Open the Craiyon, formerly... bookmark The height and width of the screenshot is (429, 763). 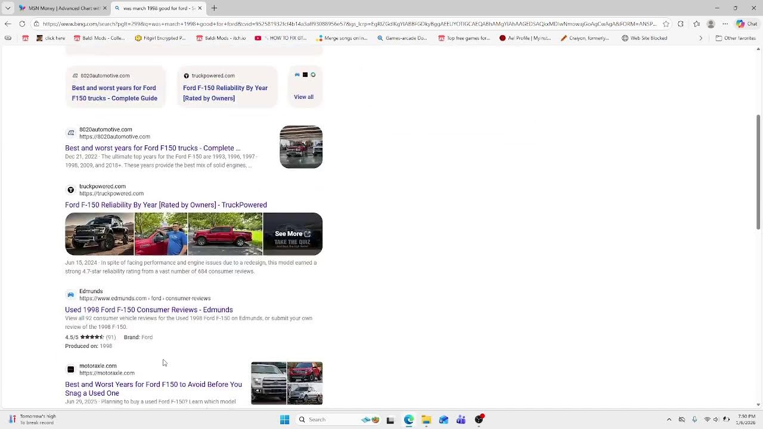[585, 38]
